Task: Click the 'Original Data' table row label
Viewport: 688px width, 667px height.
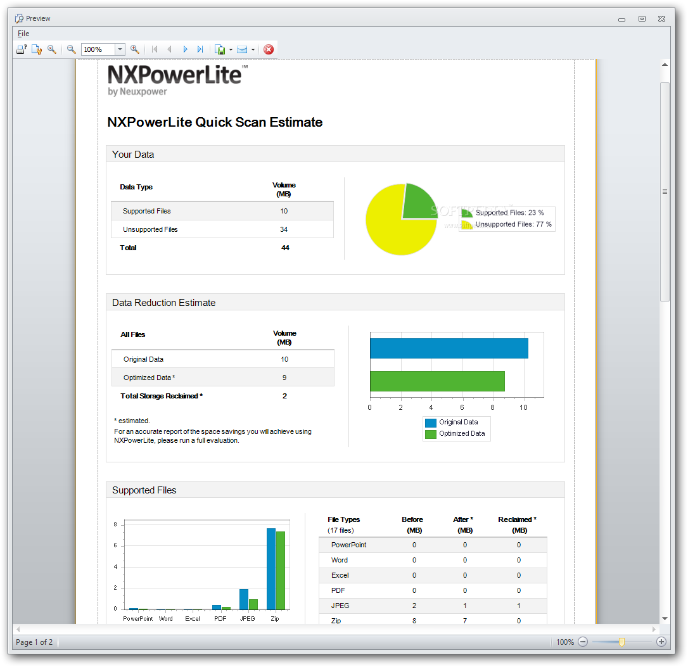Action: [x=143, y=359]
